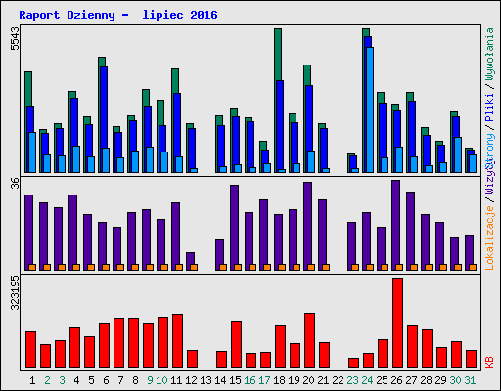Click the day label 31 on the axis
501x391 pixels.
470,380
